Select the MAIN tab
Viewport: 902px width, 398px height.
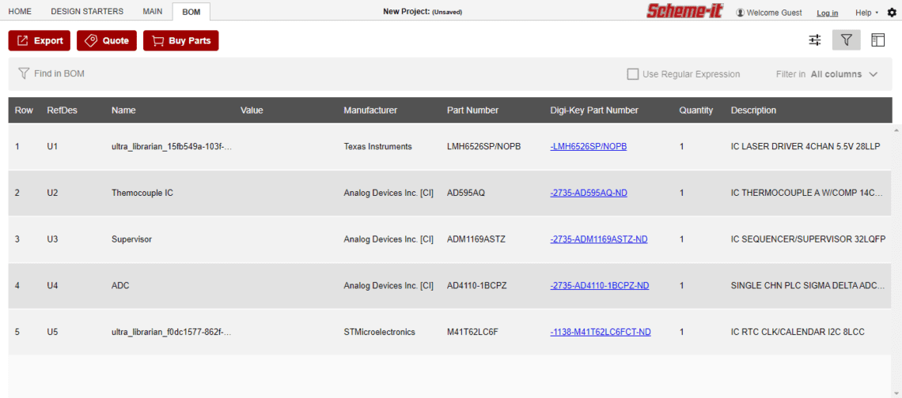click(153, 12)
